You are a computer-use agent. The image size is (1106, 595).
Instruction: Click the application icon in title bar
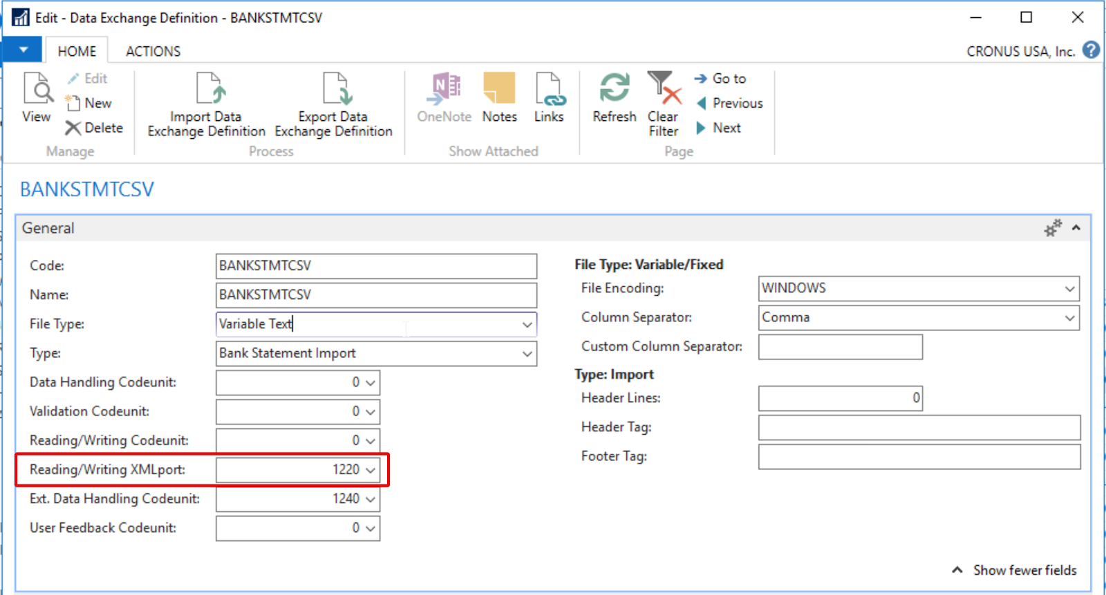pos(21,17)
